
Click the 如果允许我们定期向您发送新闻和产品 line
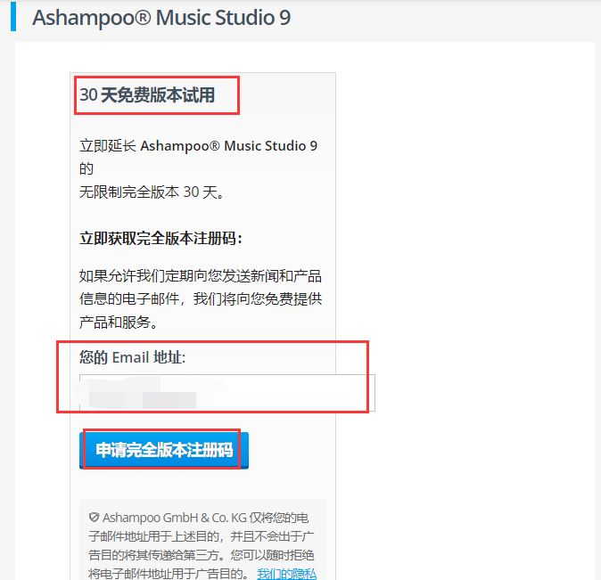click(x=201, y=276)
